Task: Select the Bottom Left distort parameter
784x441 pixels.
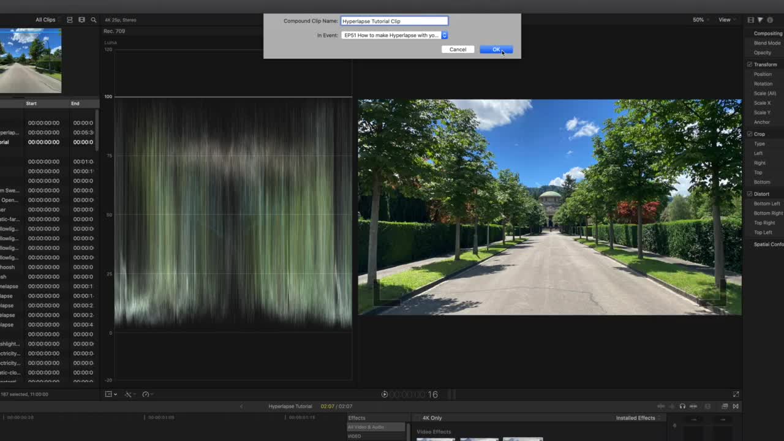Action: (x=767, y=203)
